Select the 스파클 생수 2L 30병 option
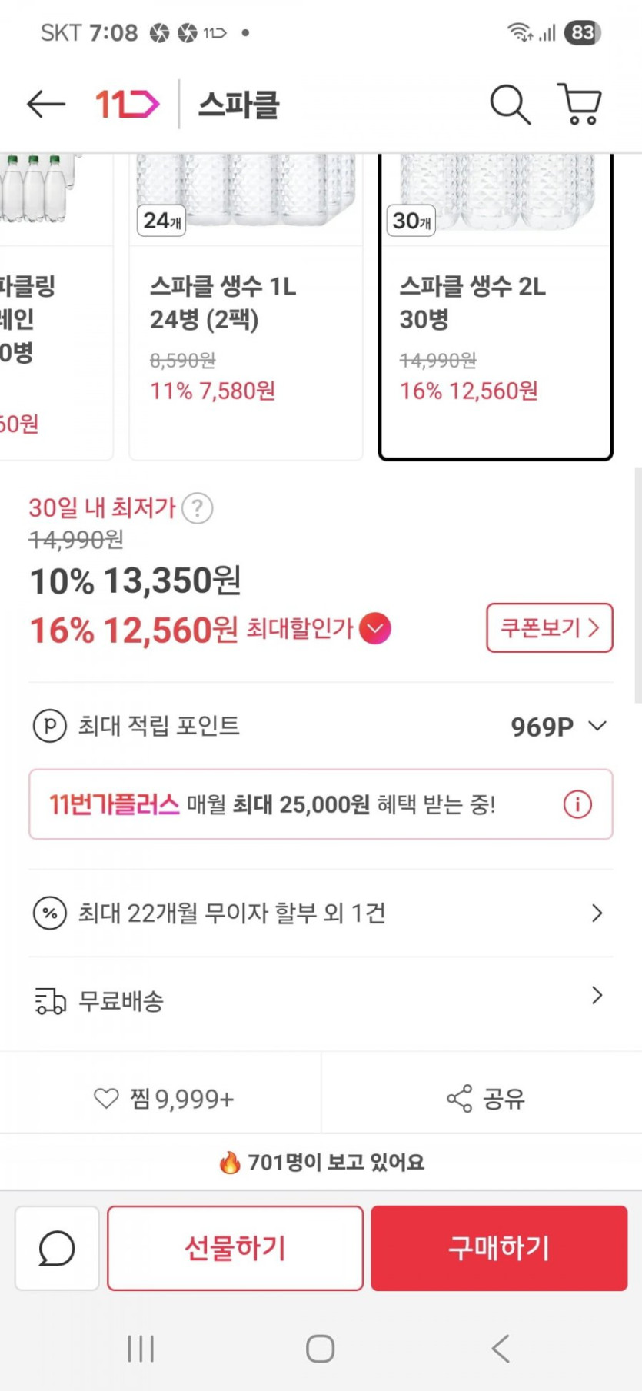 (495, 338)
